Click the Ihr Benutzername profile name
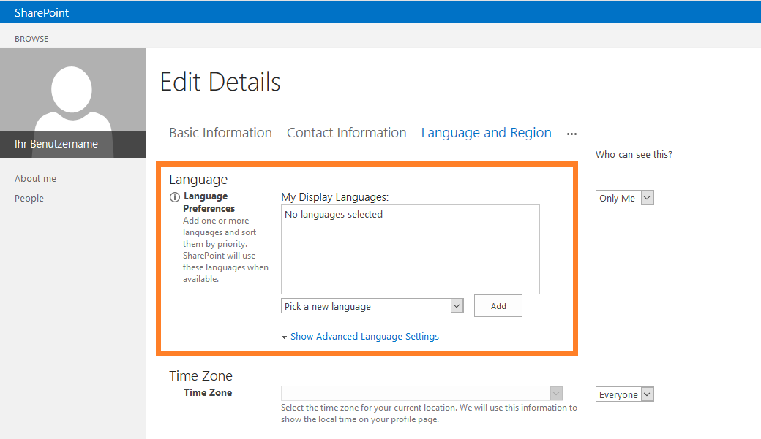This screenshot has height=439, width=761. 56,144
